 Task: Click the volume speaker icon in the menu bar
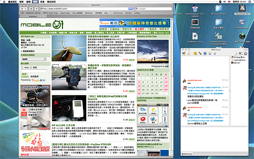click(225, 2)
